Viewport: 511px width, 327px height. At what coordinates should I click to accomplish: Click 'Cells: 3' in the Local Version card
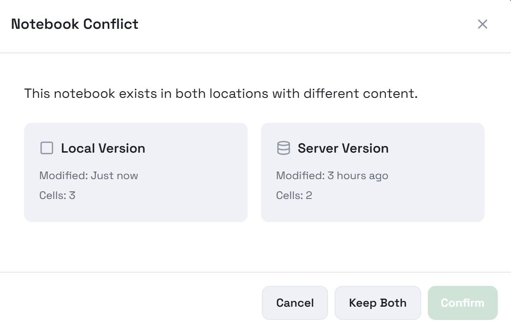click(x=56, y=195)
